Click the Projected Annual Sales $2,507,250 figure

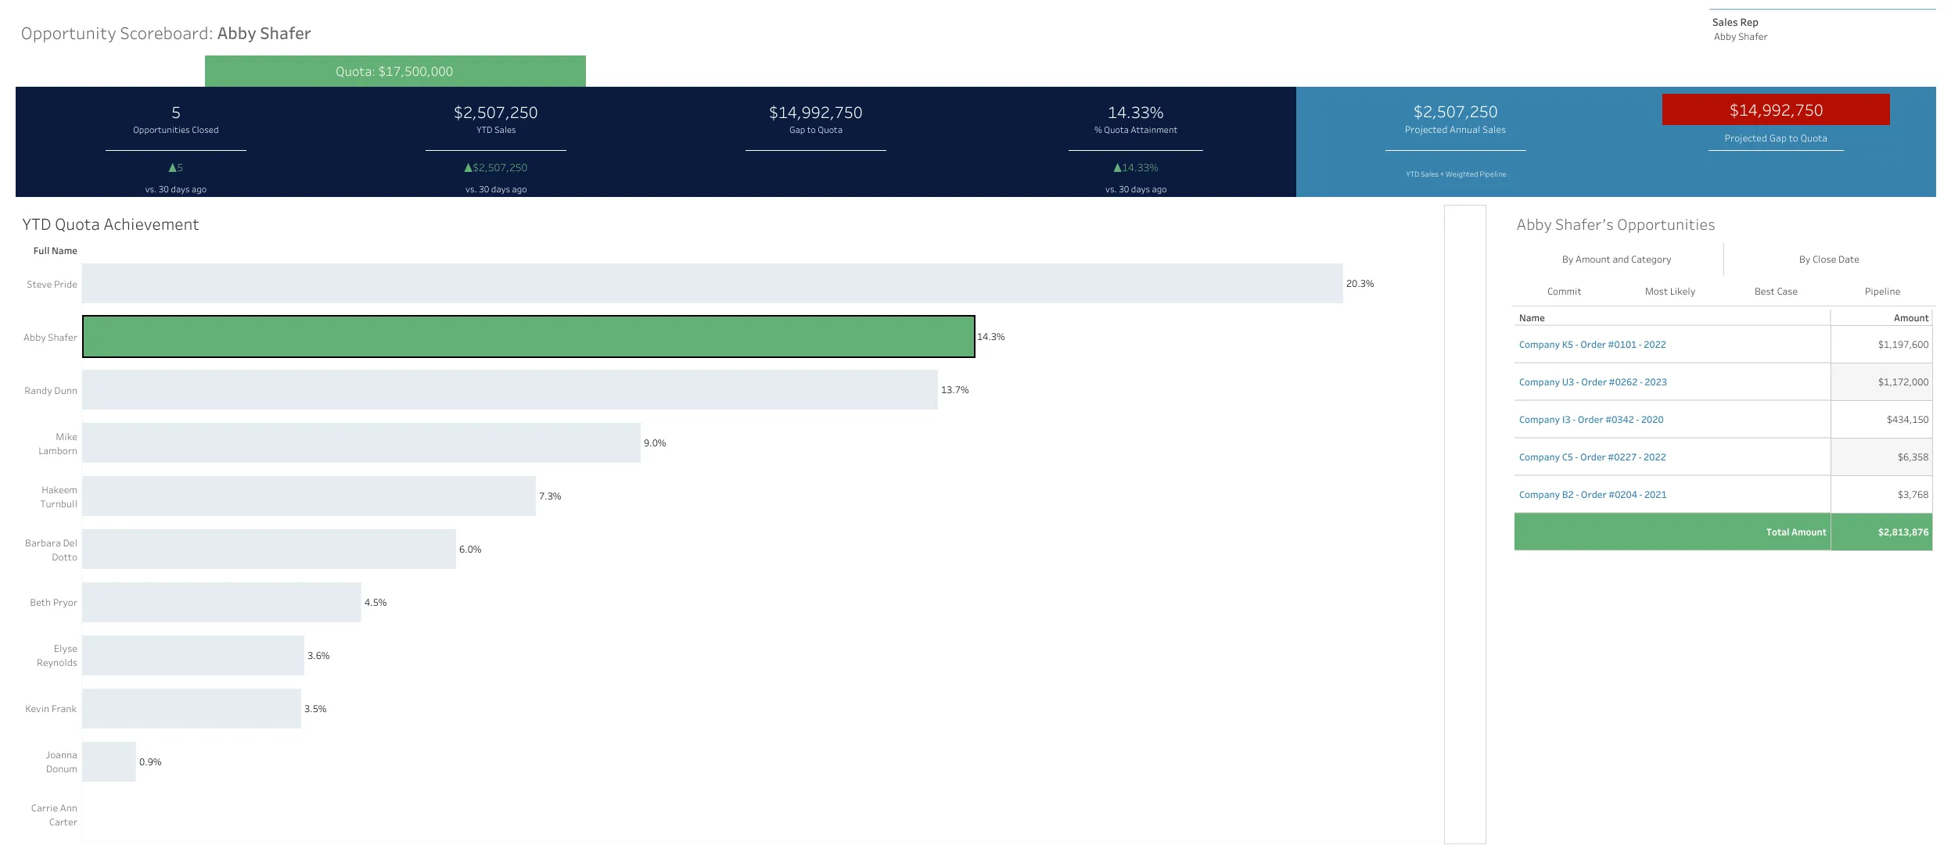pyautogui.click(x=1456, y=112)
